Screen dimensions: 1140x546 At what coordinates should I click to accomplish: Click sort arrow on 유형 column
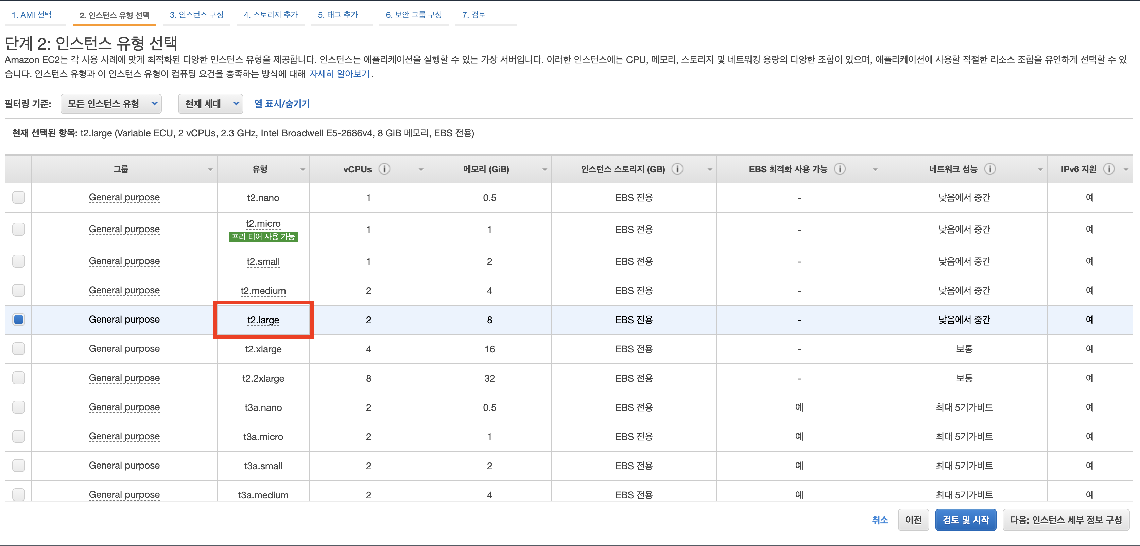(x=303, y=169)
